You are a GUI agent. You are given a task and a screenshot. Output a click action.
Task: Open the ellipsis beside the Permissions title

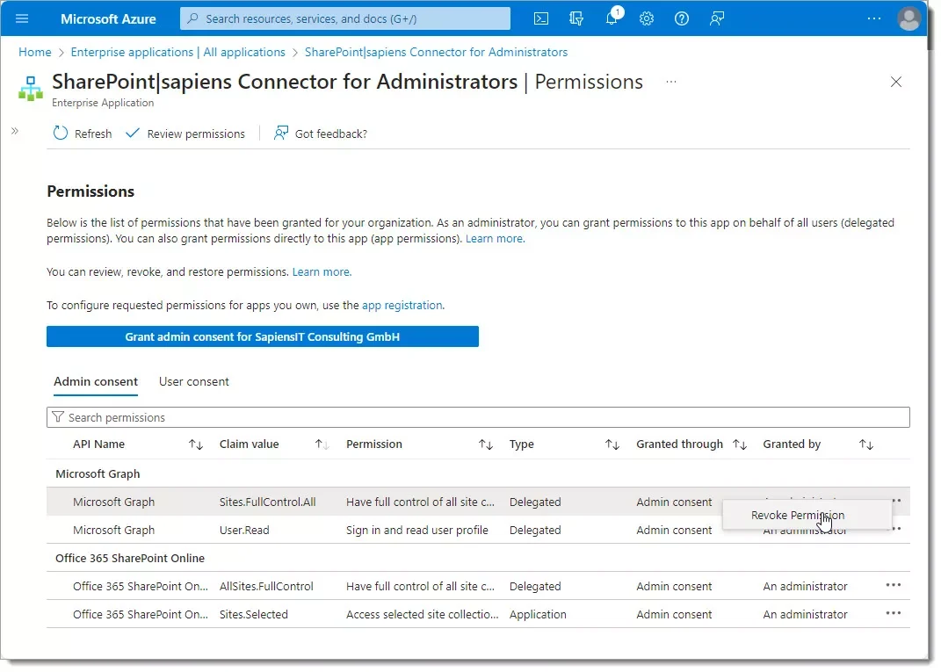coord(671,82)
